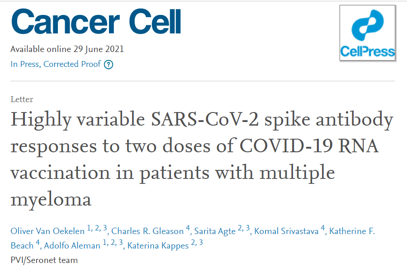This screenshot has height=272, width=407.
Task: Open Sarita Agte author link
Action: click(215, 231)
